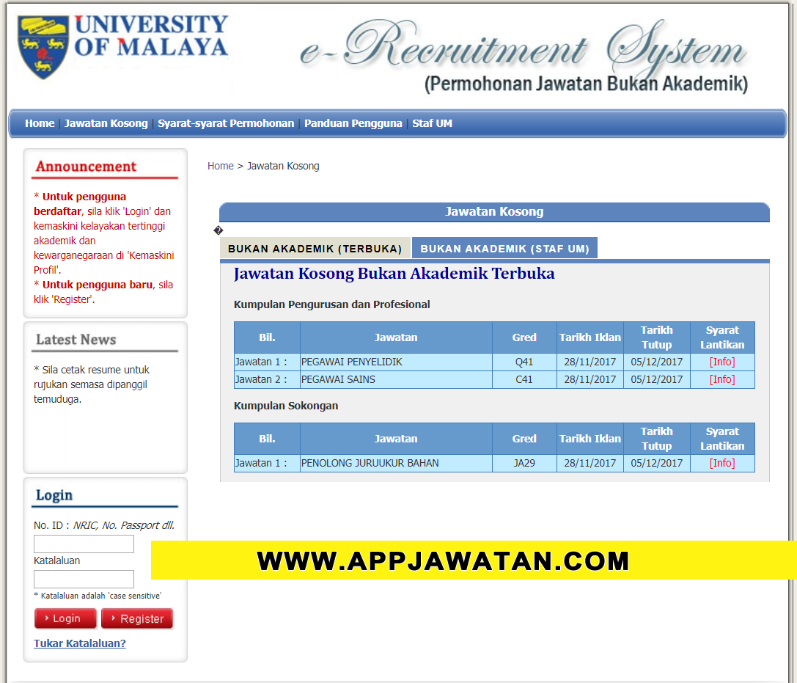
Task: Click the red Register button
Action: pyautogui.click(x=137, y=618)
